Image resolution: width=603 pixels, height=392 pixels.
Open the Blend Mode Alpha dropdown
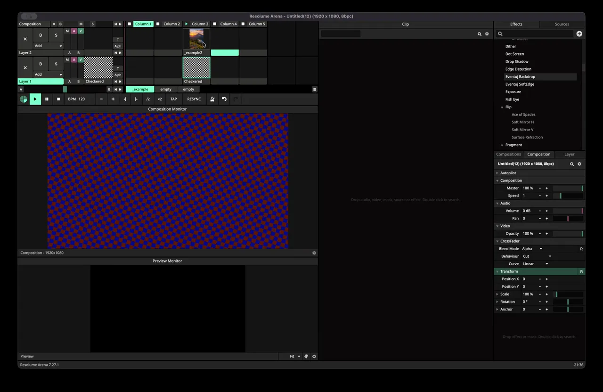point(532,249)
